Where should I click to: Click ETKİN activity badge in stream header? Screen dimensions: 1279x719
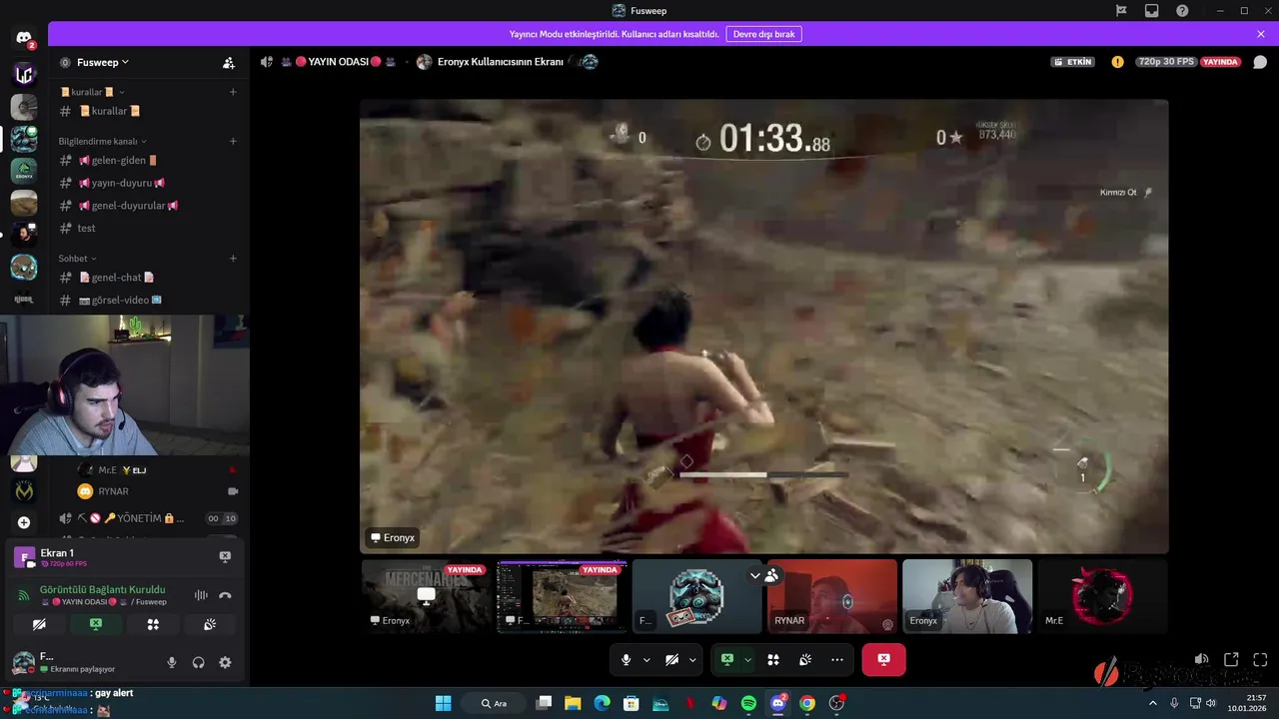(1072, 62)
